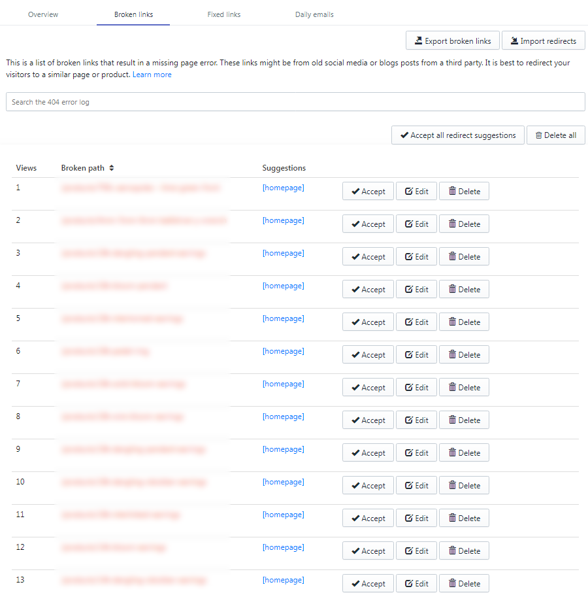Accept the redirect suggestion for row 4

point(368,289)
